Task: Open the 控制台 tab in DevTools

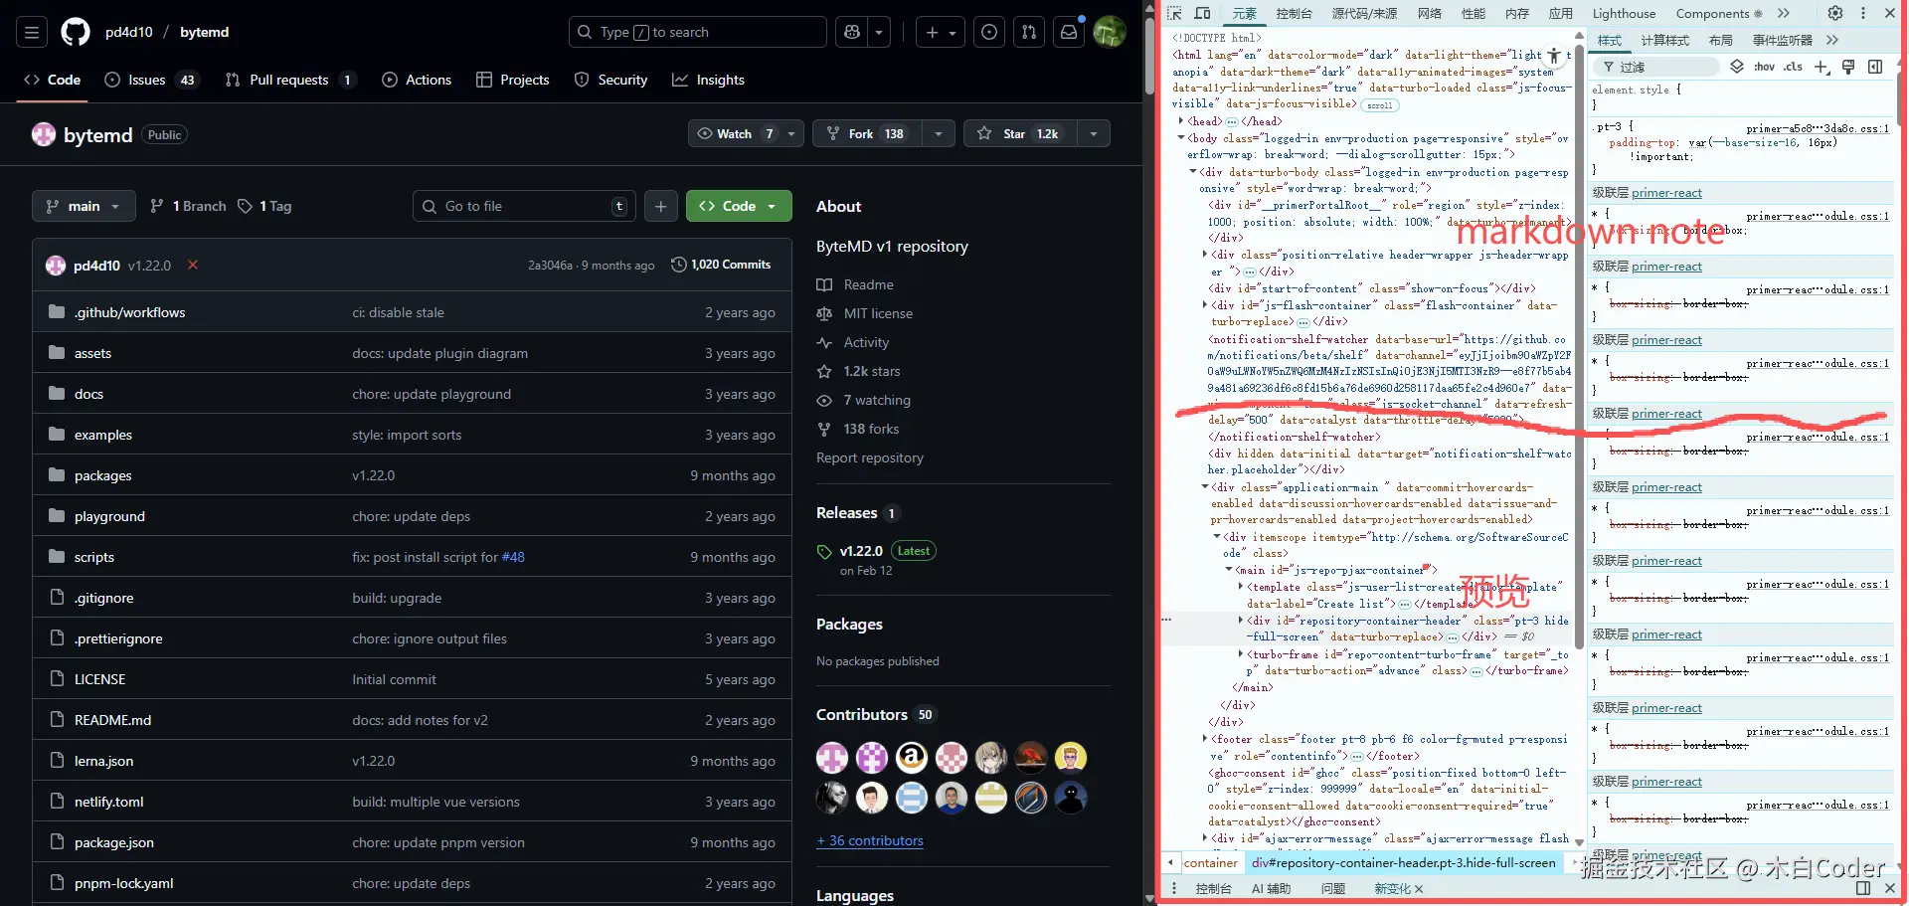Action: click(x=1294, y=13)
